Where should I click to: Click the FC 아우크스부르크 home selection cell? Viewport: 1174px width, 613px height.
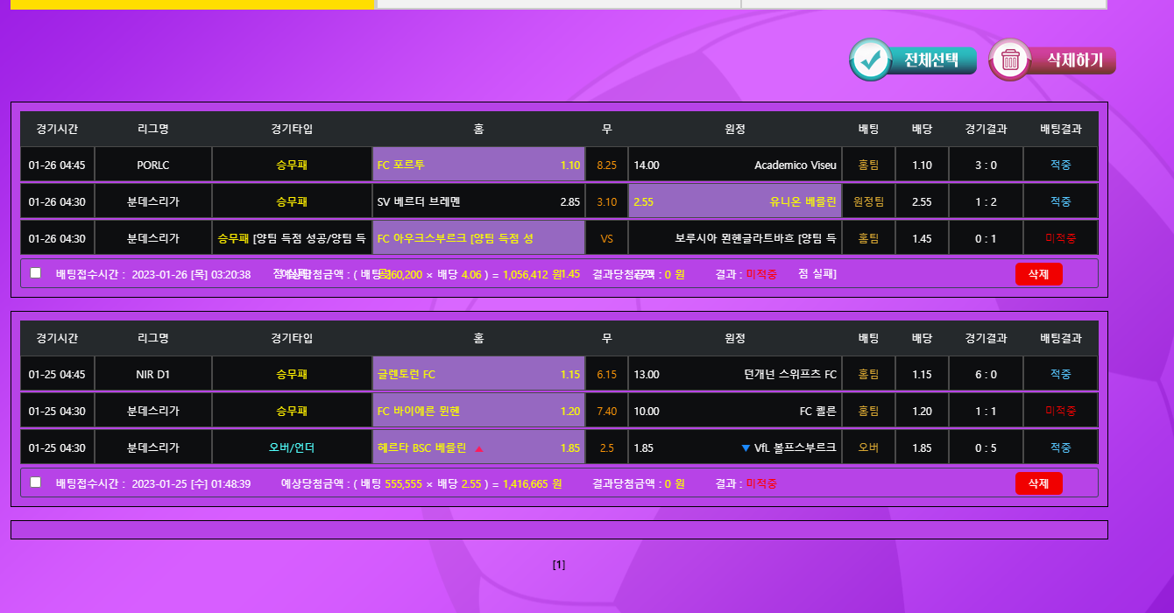tap(478, 238)
